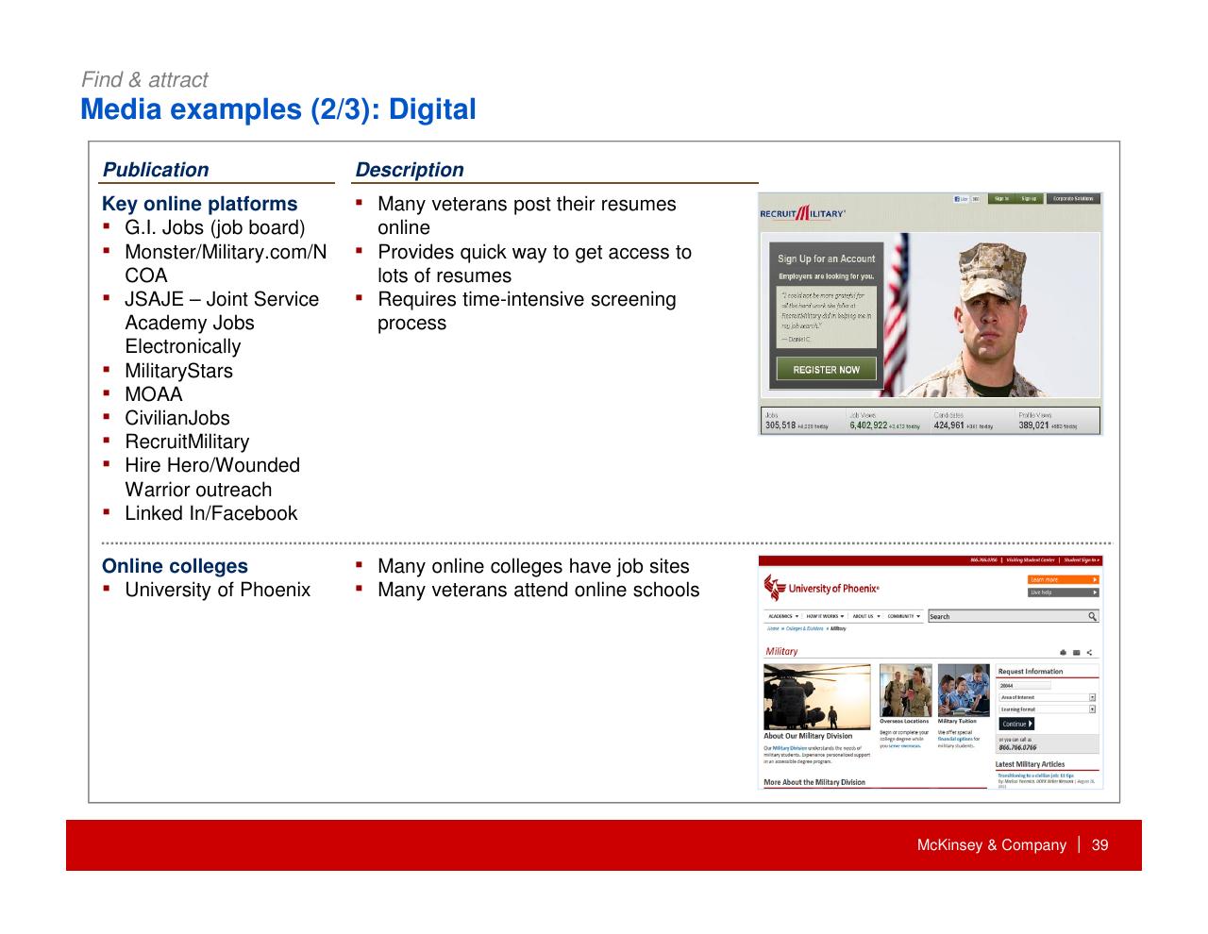Click the share icon beside Military heading
Screen dimensions: 1208x934
[1089, 652]
